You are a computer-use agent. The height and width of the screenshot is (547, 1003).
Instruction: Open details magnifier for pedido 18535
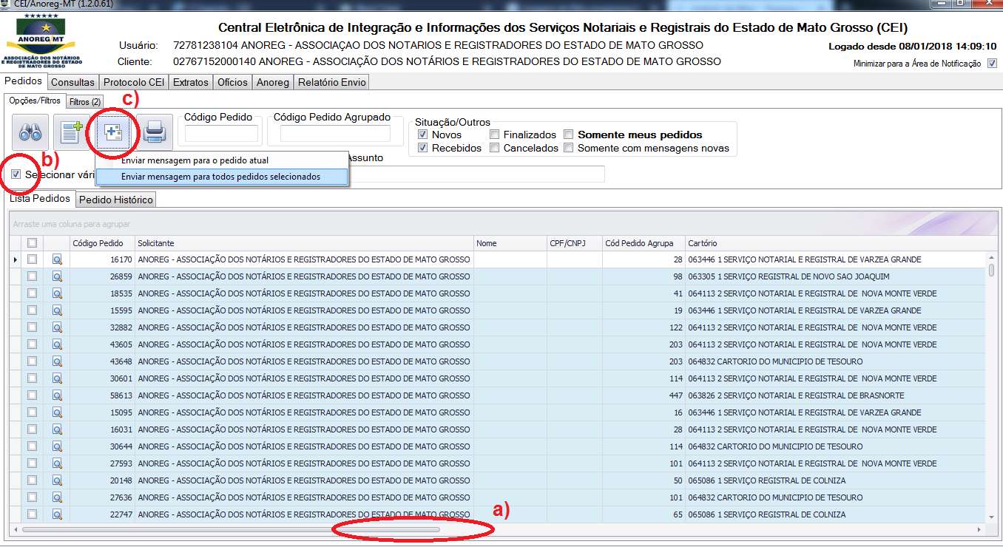coord(57,293)
